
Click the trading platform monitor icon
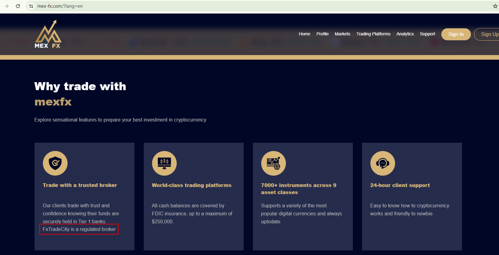pyautogui.click(x=164, y=163)
